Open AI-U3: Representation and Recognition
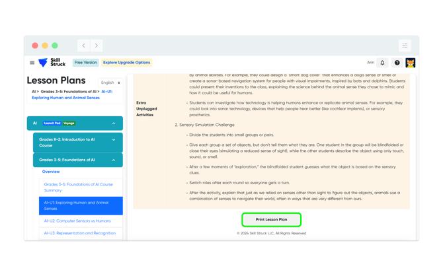This screenshot has height=276, width=443. coord(81,233)
